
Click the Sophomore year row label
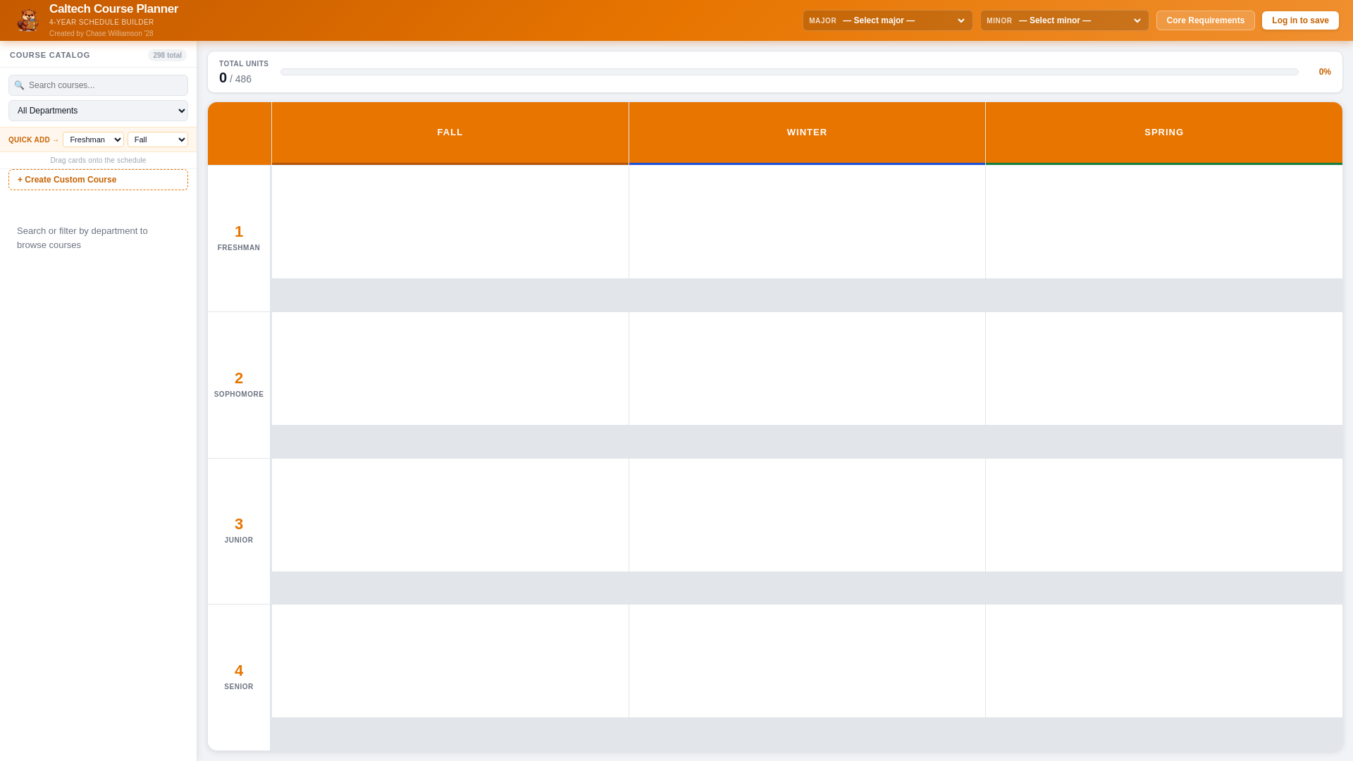point(239,385)
